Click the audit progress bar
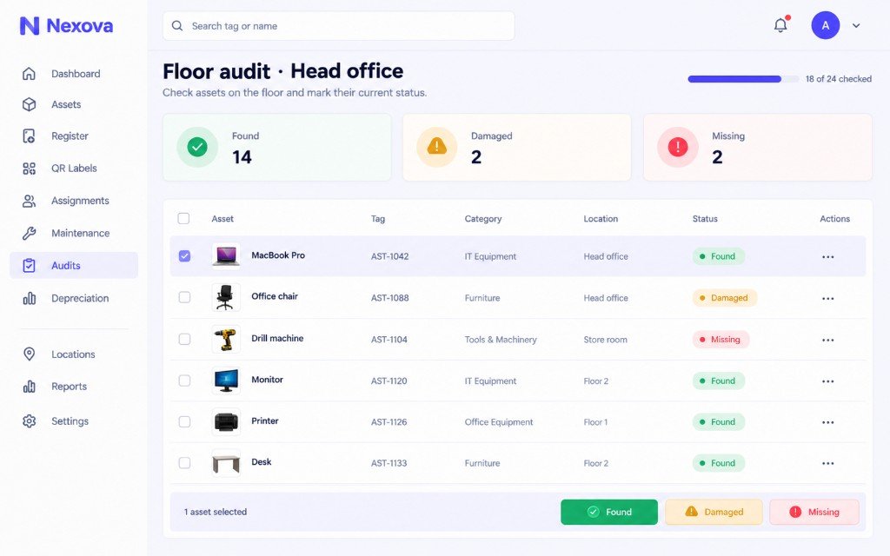 click(x=744, y=79)
